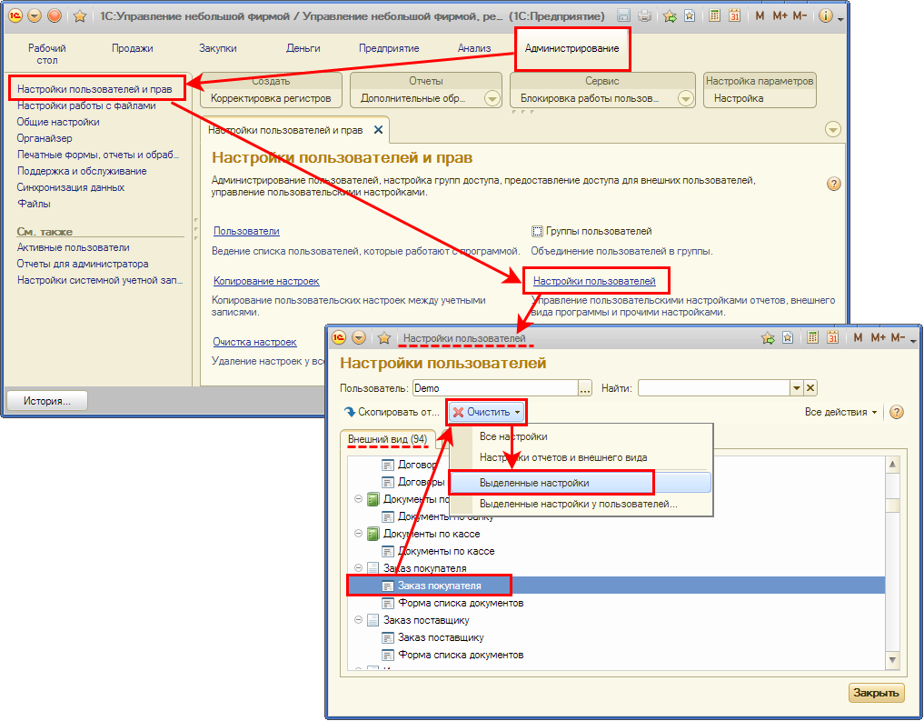Screen dimensions: 924x721
Task: Click the star icon left of the Настройки пользователей window title
Action: [x=384, y=338]
